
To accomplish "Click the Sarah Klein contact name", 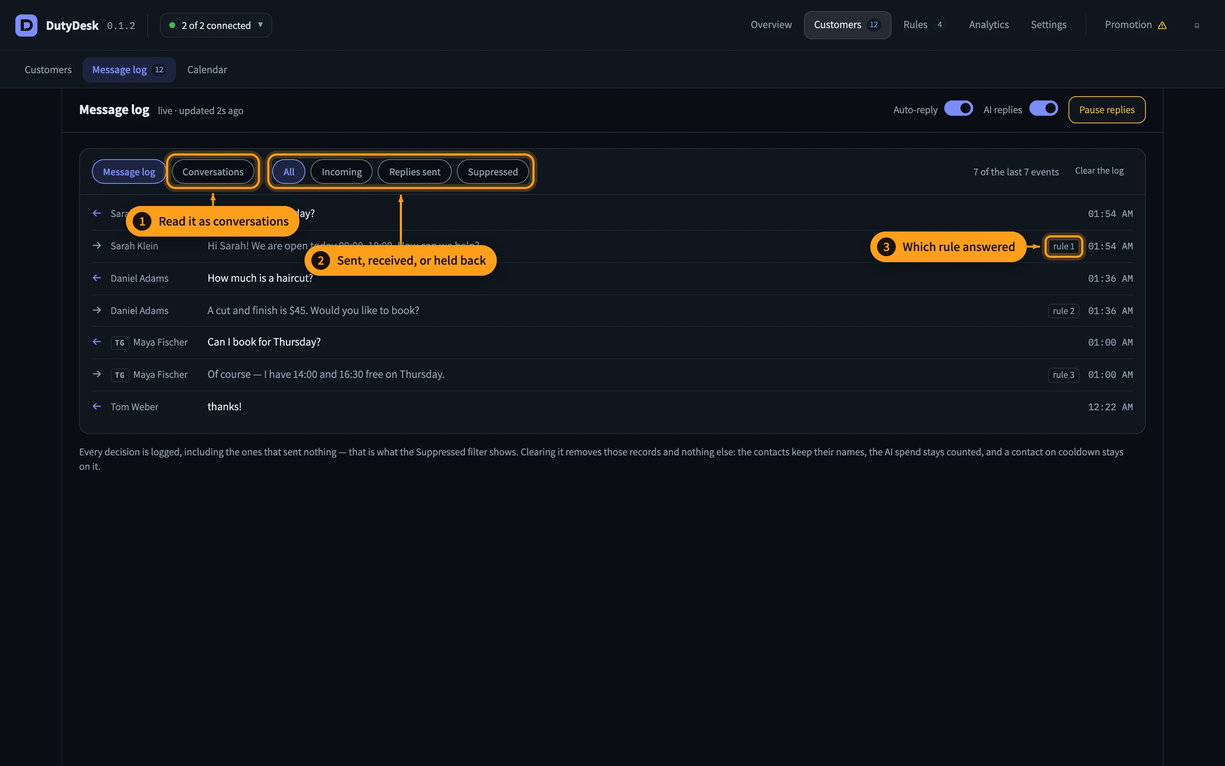I will (134, 246).
